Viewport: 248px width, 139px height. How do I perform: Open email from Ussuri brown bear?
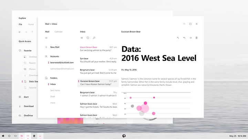[x=98, y=49]
